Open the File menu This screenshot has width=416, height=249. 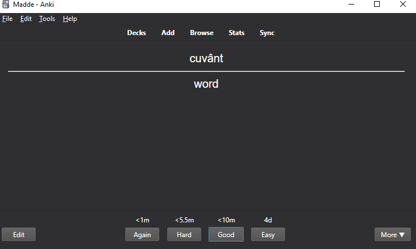pyautogui.click(x=7, y=19)
